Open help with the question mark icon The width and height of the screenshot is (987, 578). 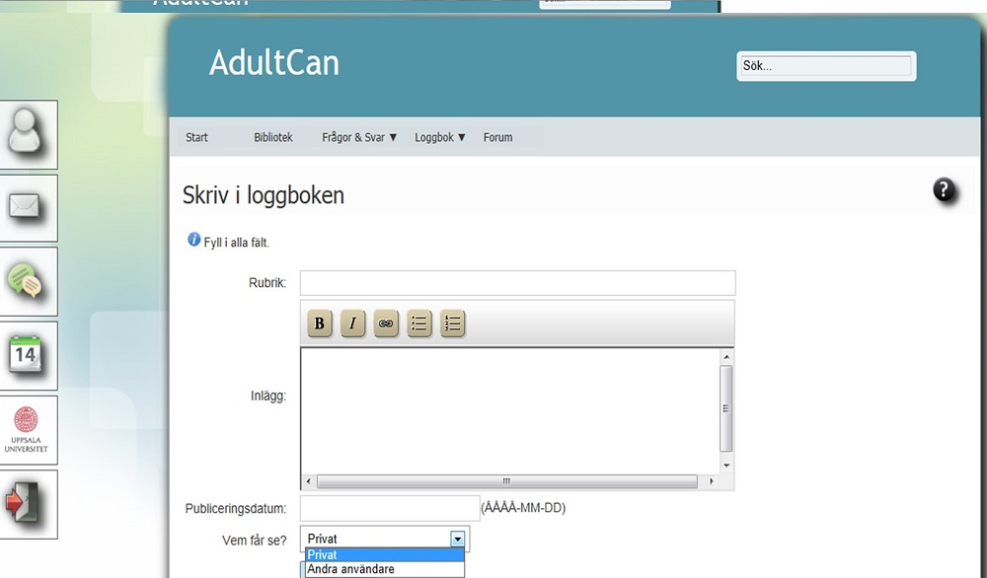click(944, 189)
